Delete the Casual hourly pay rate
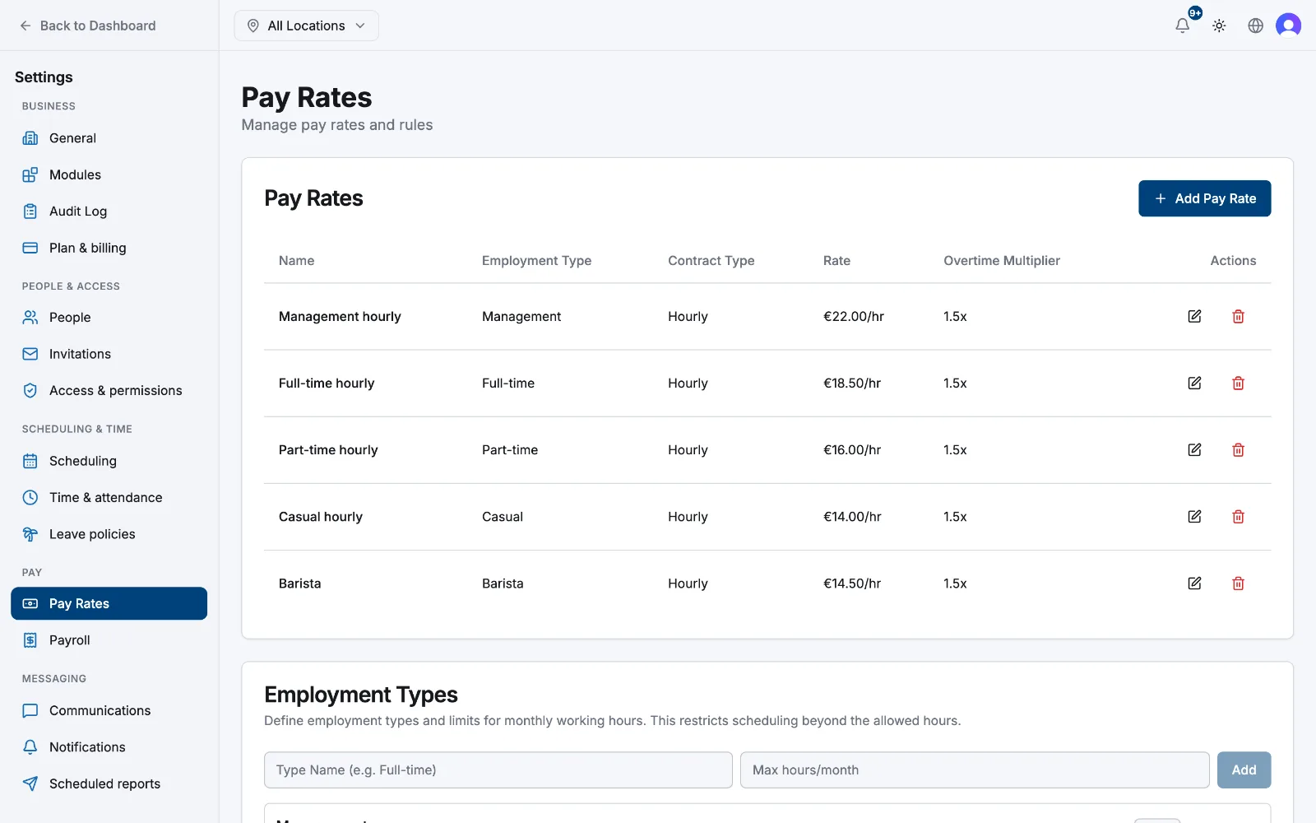The image size is (1316, 823). coord(1238,516)
